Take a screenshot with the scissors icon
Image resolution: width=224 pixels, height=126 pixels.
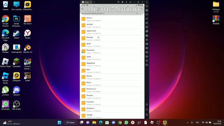147,40
